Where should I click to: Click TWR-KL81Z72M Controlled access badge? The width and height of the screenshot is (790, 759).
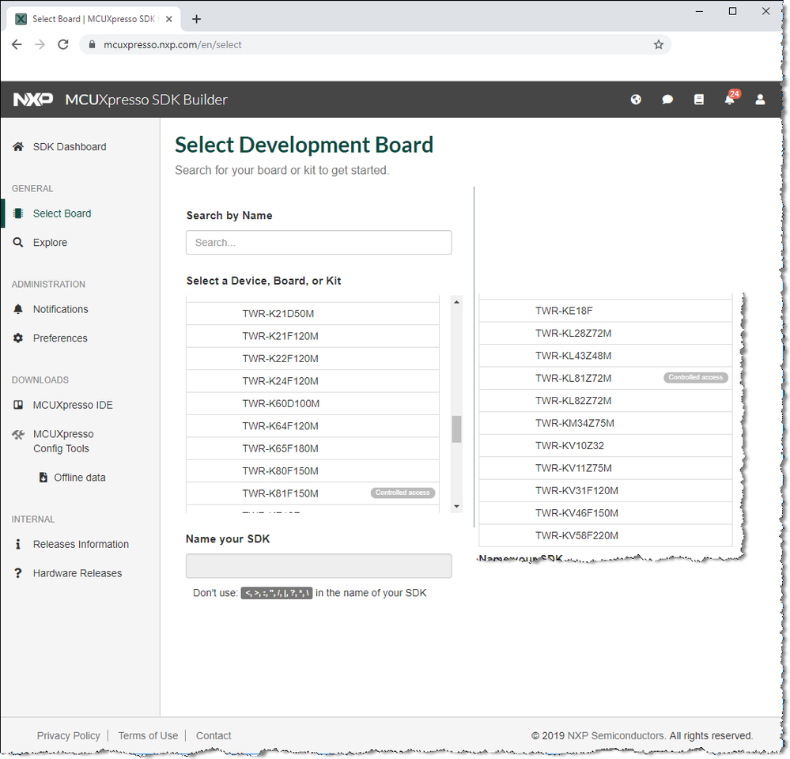click(696, 377)
